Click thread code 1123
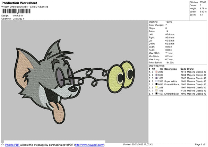 click(x=183, y=90)
